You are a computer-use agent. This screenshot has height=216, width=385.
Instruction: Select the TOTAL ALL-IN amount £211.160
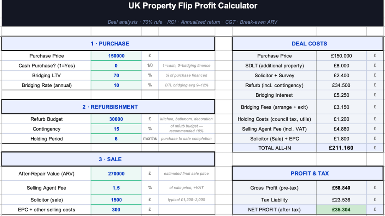pyautogui.click(x=341, y=148)
